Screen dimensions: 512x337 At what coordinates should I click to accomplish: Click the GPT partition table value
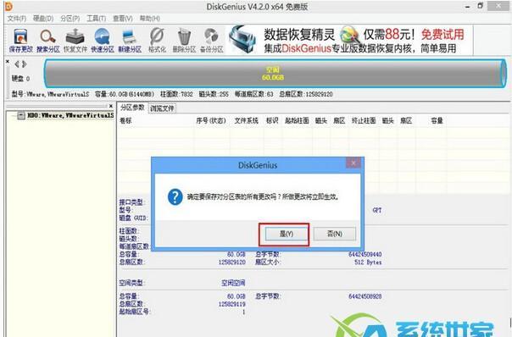click(377, 211)
